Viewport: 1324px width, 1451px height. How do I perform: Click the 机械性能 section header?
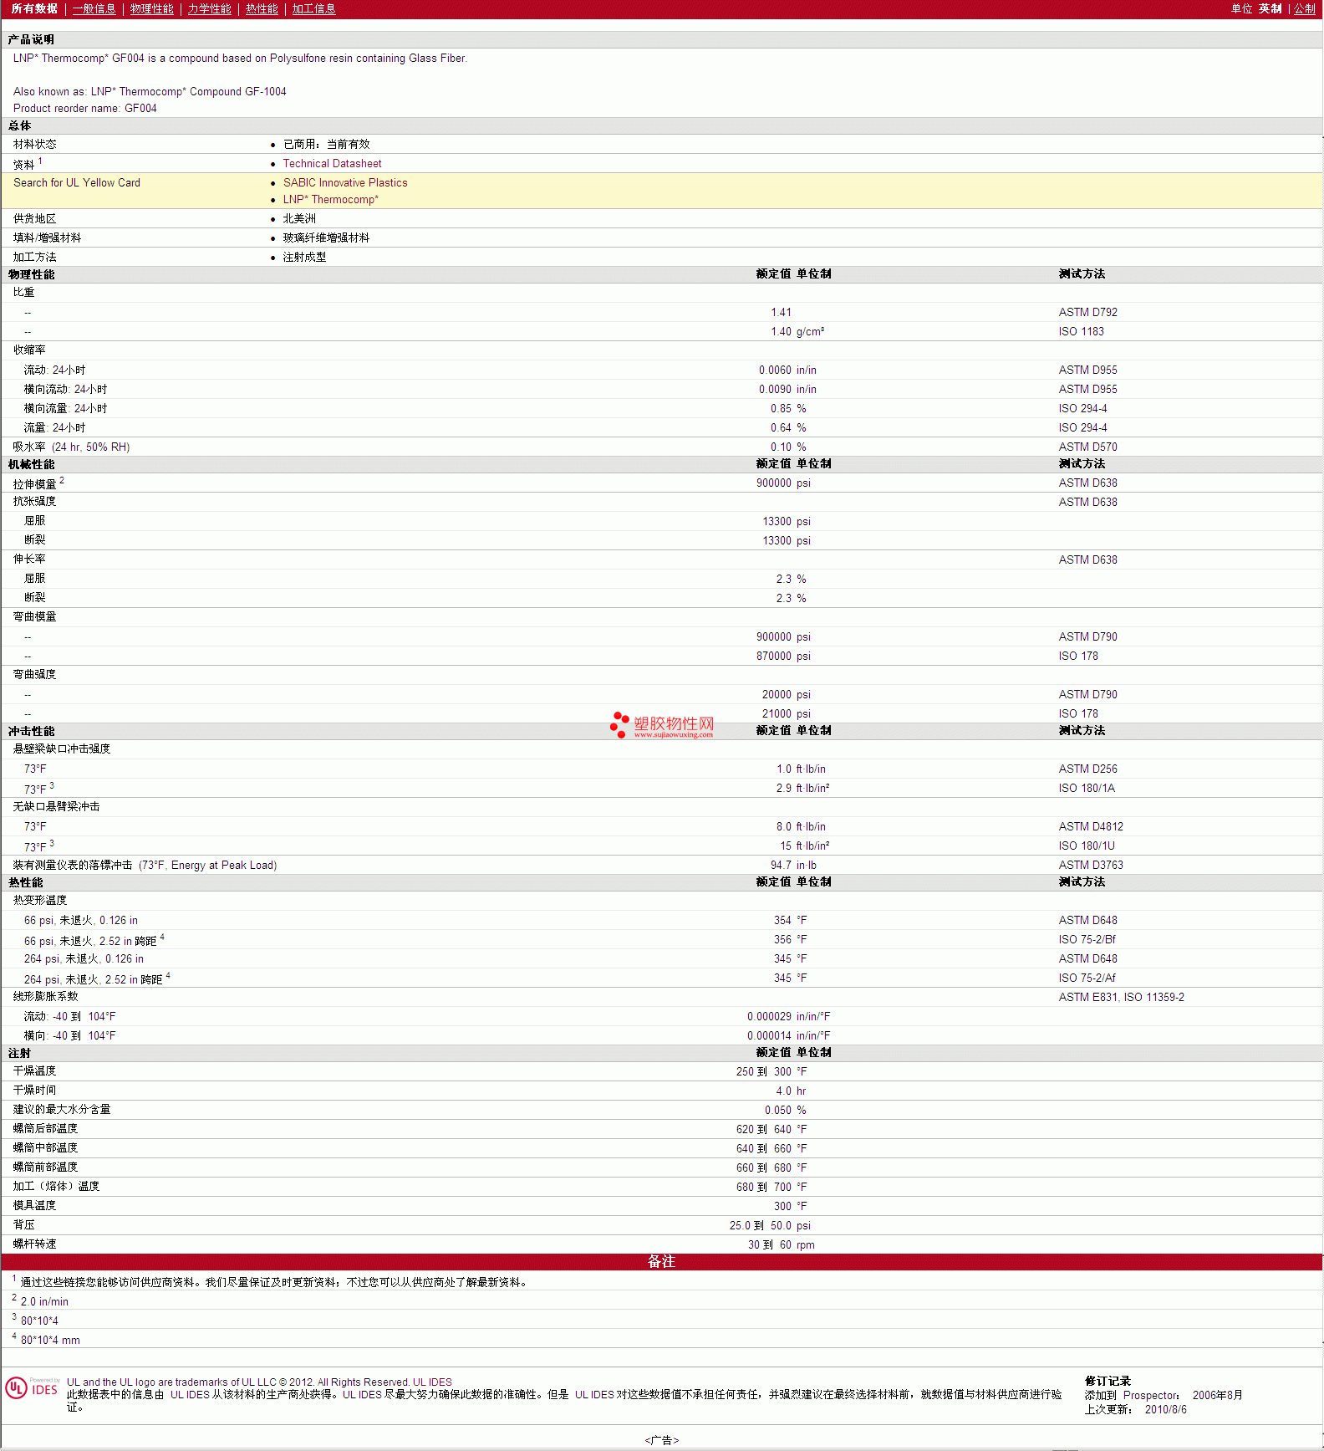[31, 465]
